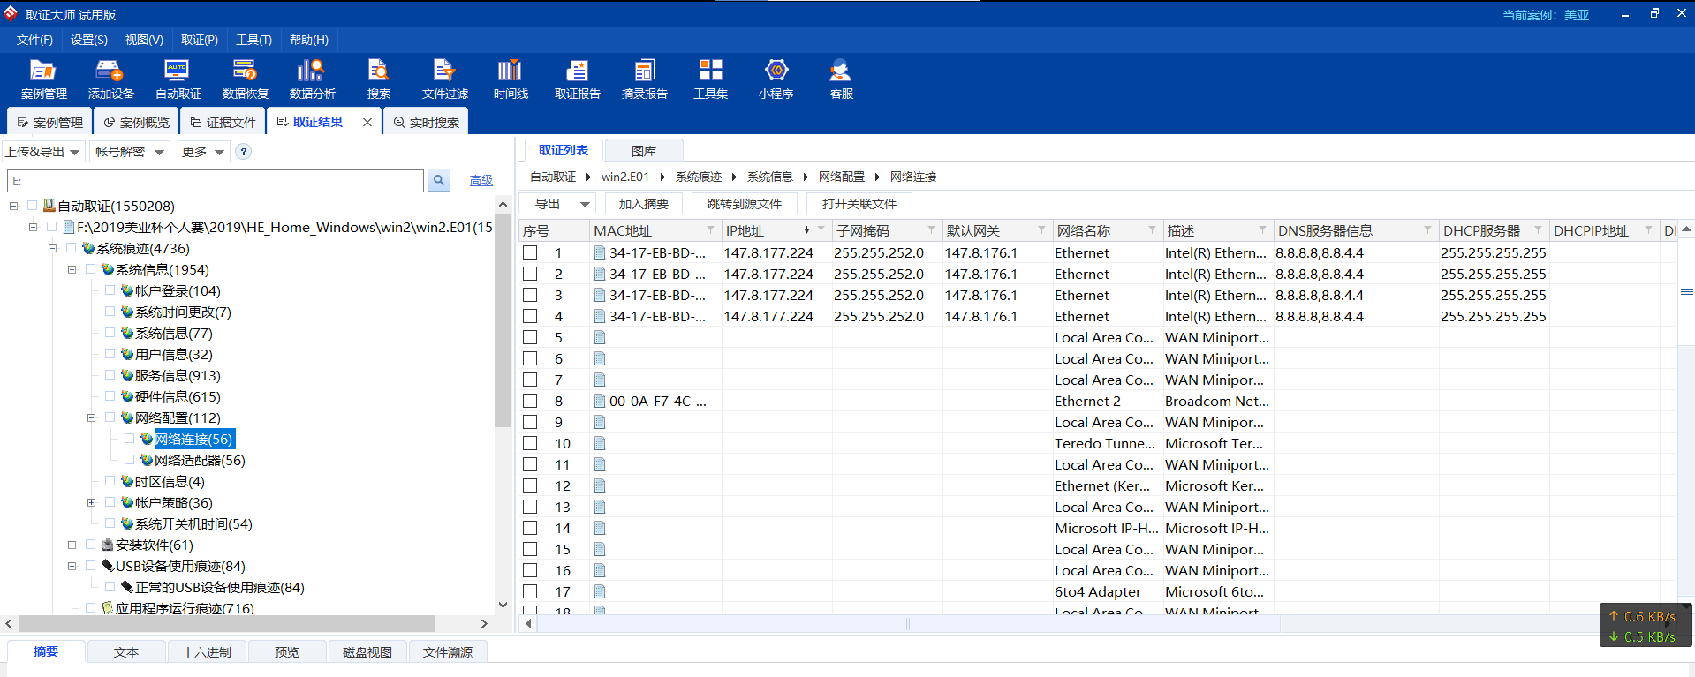Screen dimensions: 1695x677
Task: Click the magnifier search button beside the filter box
Action: (x=439, y=180)
